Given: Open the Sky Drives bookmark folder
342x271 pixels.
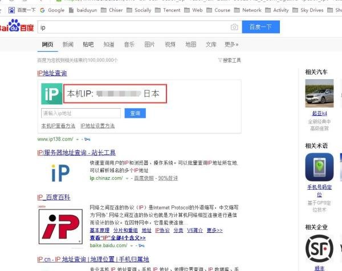Looking at the screenshot, I should 308,10.
